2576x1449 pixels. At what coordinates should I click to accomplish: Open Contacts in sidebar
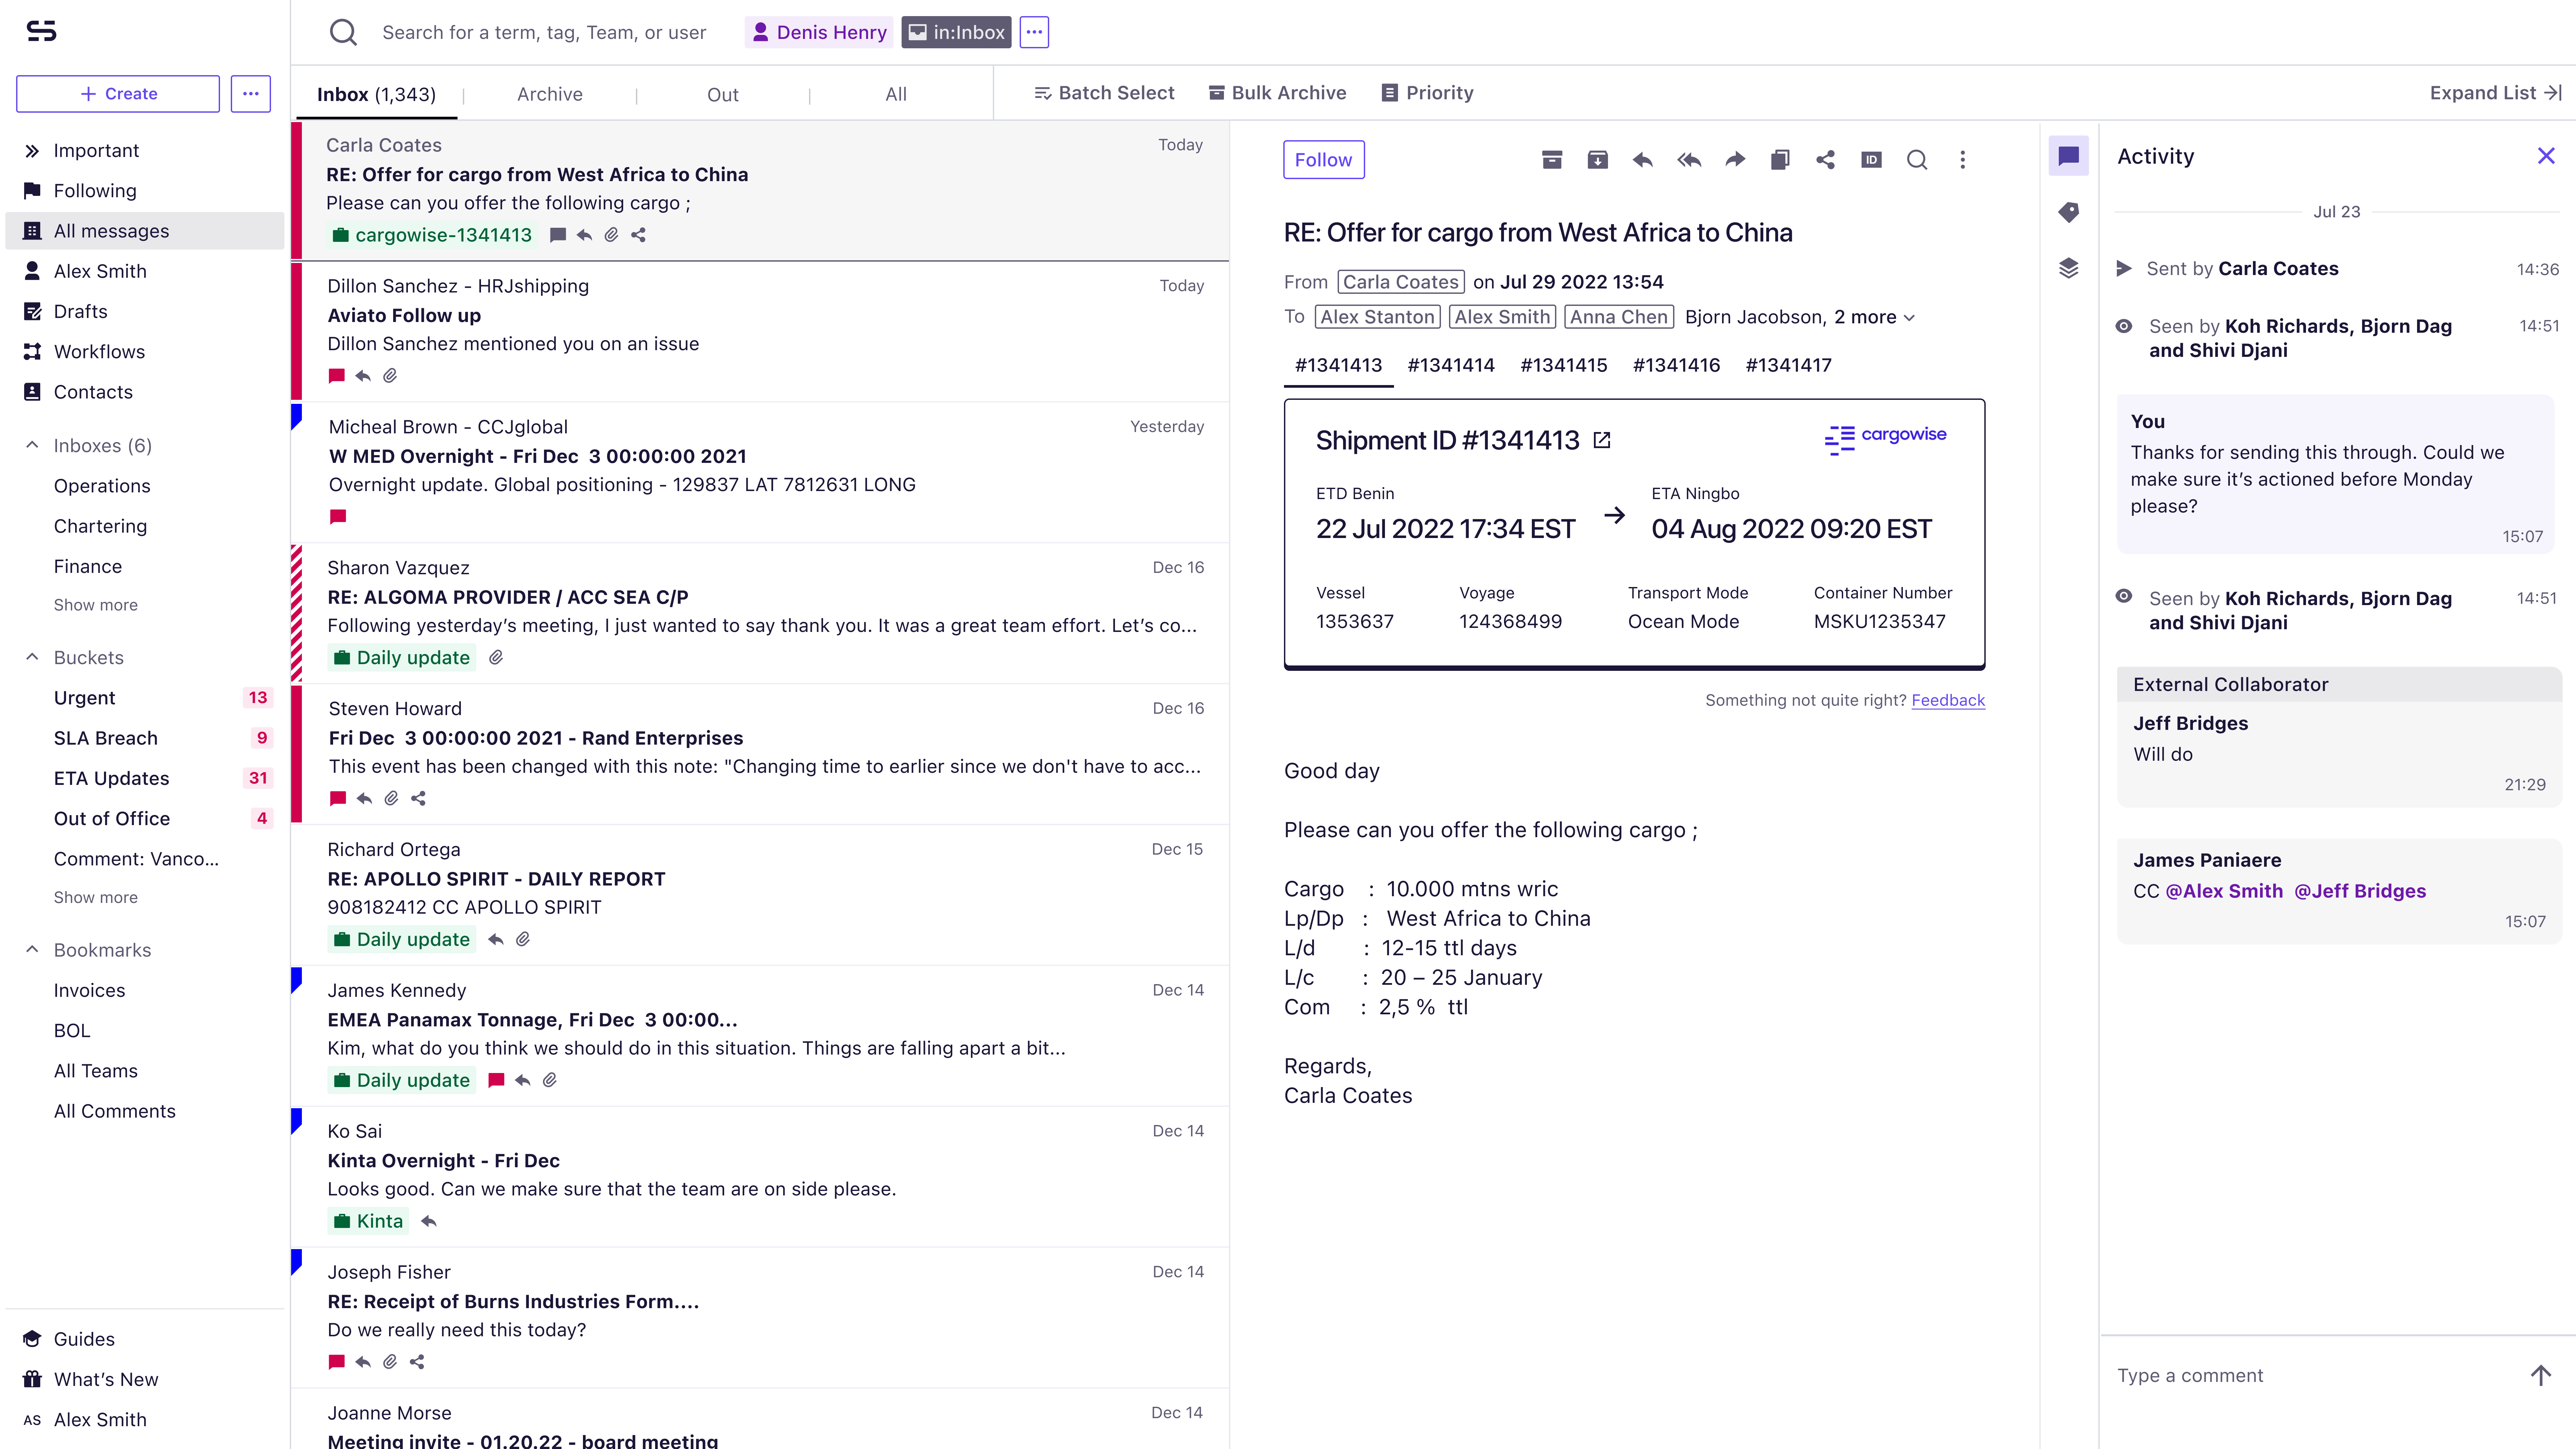coord(93,392)
